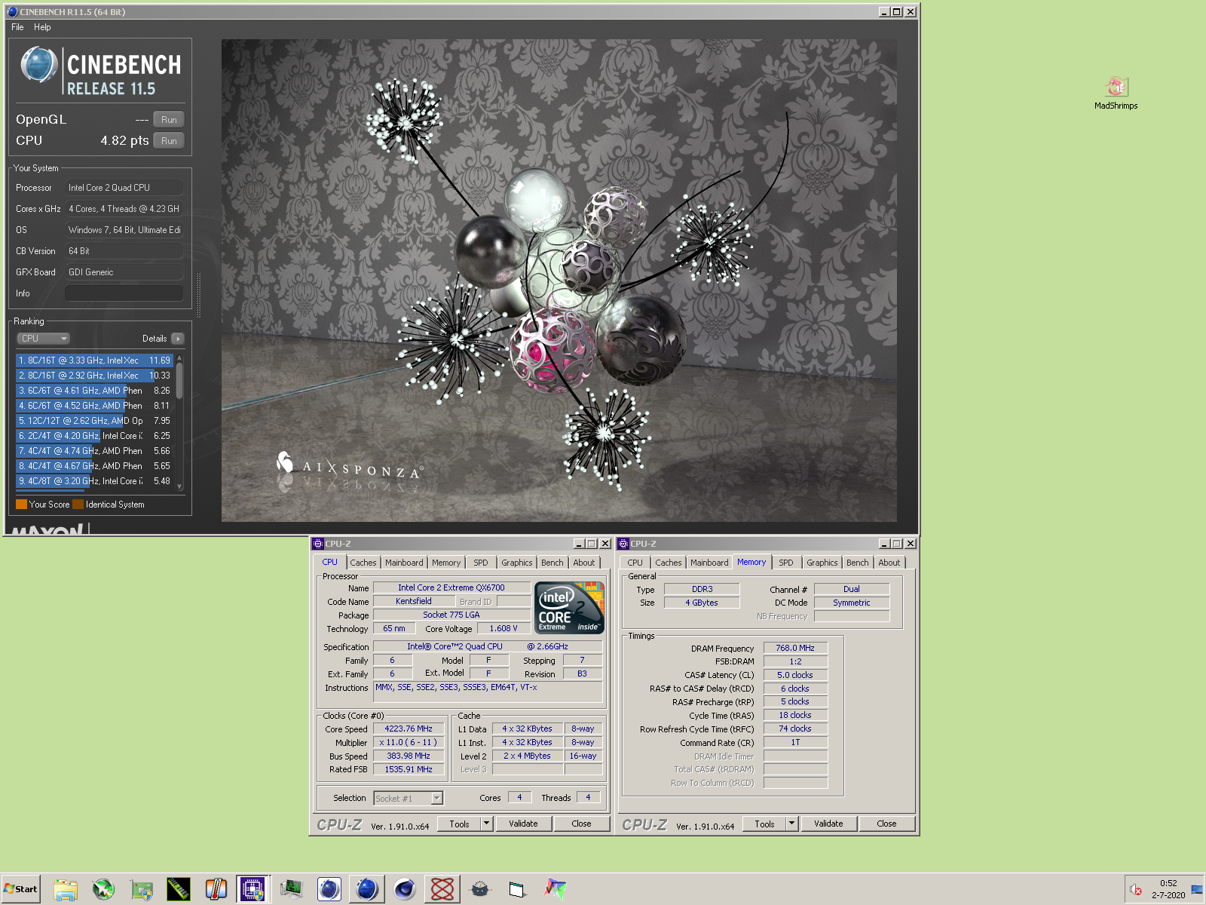
Task: Switch to the first Cinebench globe taskbar icon
Action: (x=329, y=889)
